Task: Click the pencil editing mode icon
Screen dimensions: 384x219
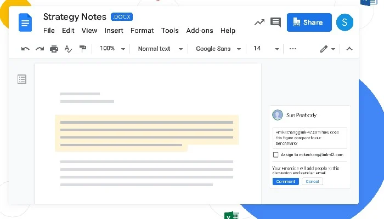Action: click(324, 49)
